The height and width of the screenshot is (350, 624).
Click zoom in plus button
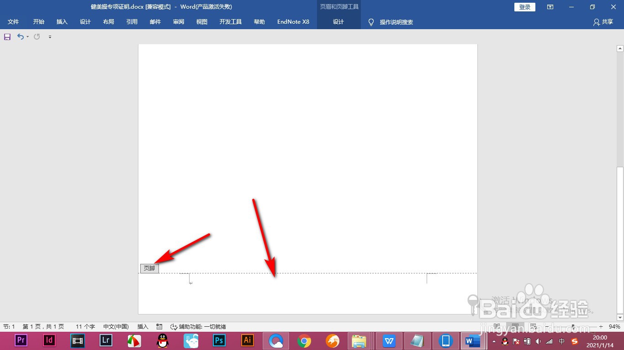[601, 327]
